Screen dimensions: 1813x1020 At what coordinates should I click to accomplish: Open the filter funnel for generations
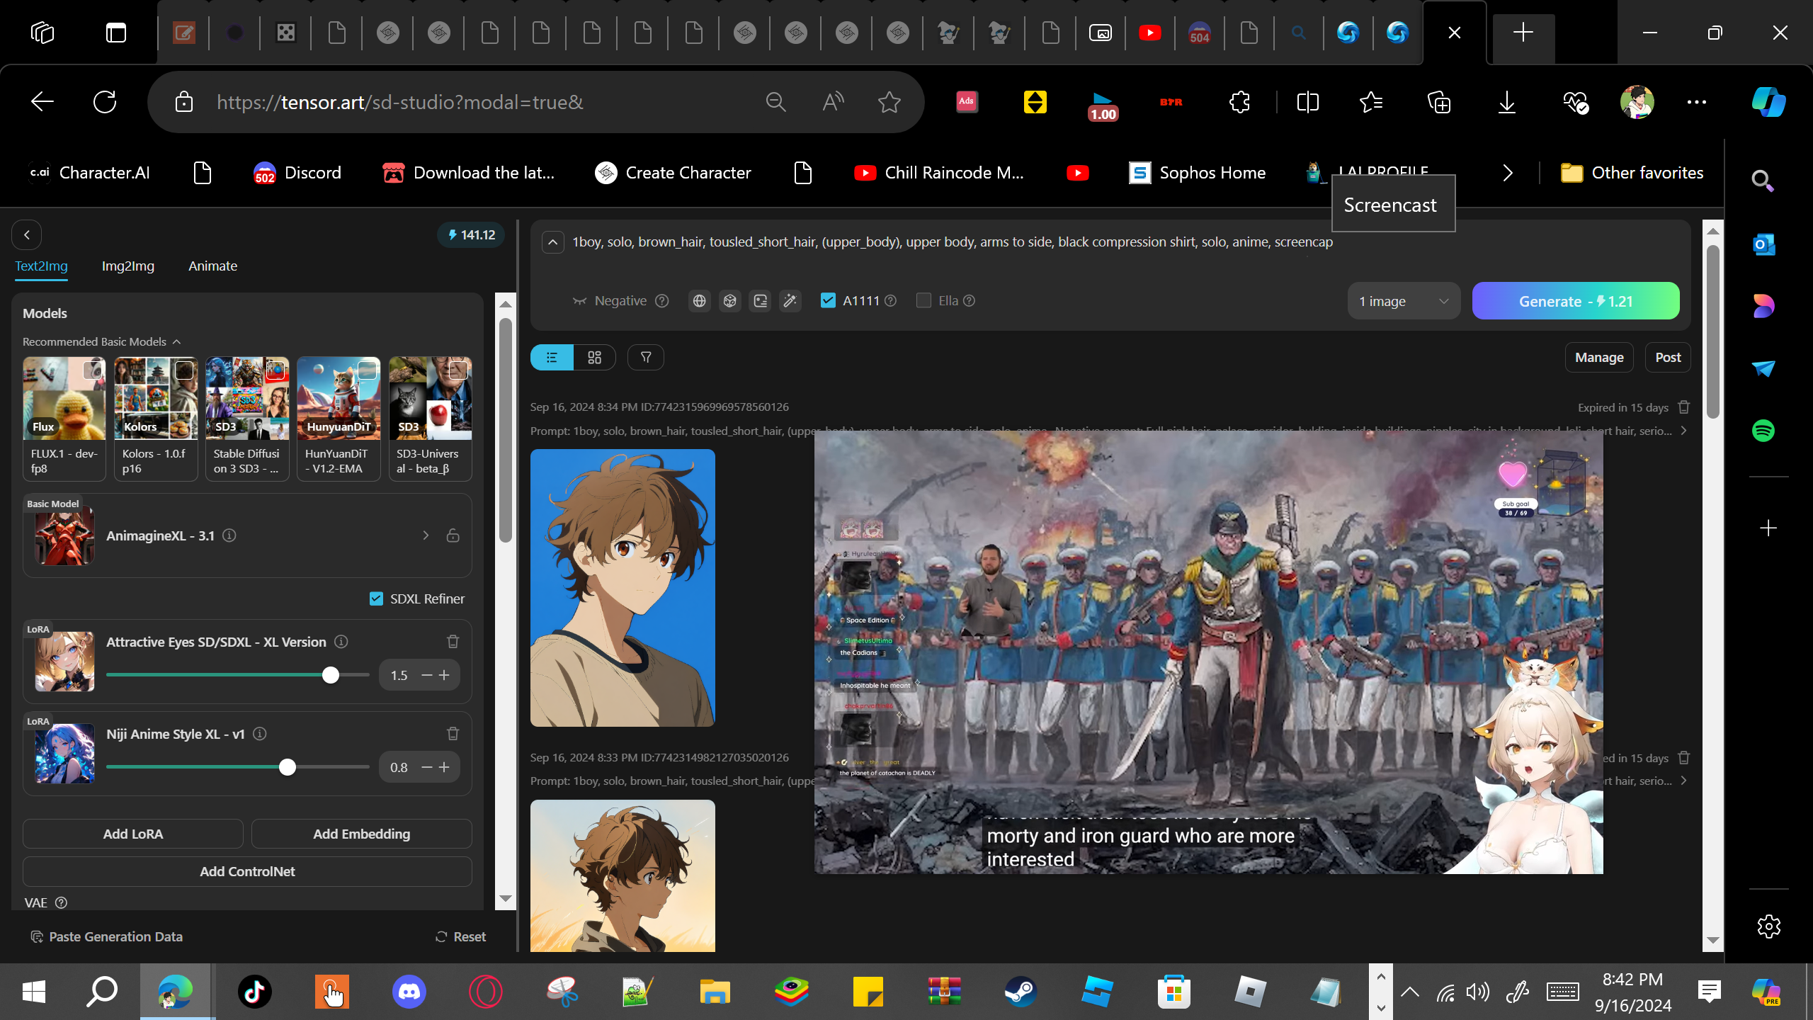click(x=646, y=358)
